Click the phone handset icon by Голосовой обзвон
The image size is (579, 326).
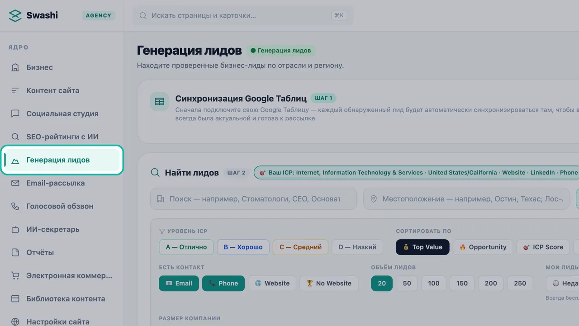pos(15,206)
